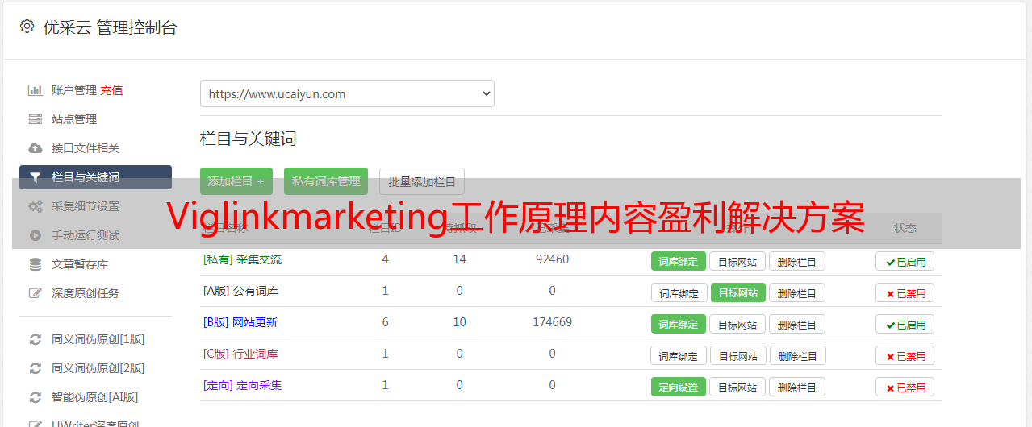1032x427 pixels.
Task: Click the edit icon for 深度原创任务
Action: pos(35,293)
